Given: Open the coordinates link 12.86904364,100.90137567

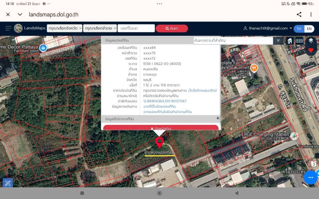Looking at the screenshot, I should click(165, 101).
